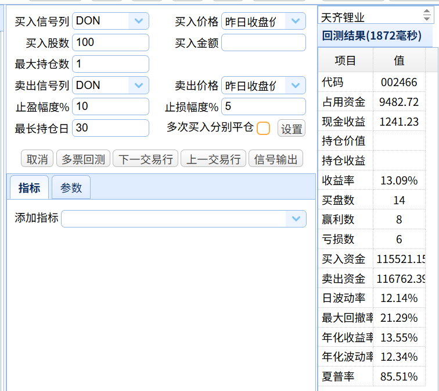Focus the 止盈幅度% input field
The image size is (439, 391).
pos(110,106)
